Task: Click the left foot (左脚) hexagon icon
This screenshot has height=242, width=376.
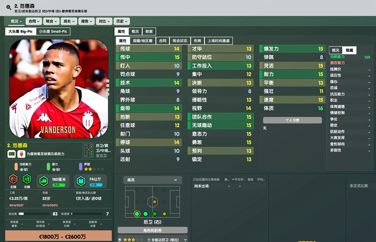Action: tap(13, 179)
